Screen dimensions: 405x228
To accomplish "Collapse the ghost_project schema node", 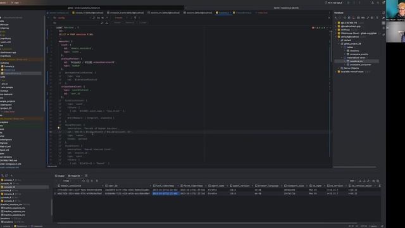I will [x=339, y=44].
